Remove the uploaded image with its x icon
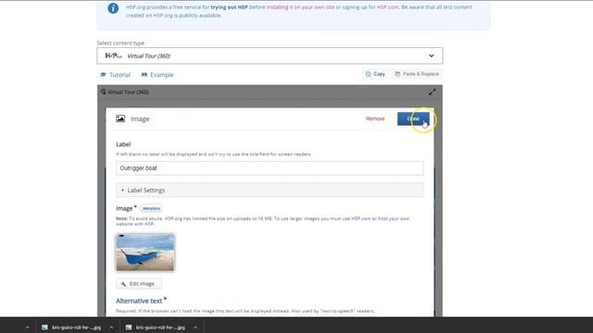The height and width of the screenshot is (333, 593). (x=170, y=238)
